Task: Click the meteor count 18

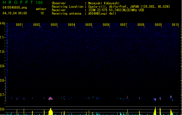Action: click(42, 13)
